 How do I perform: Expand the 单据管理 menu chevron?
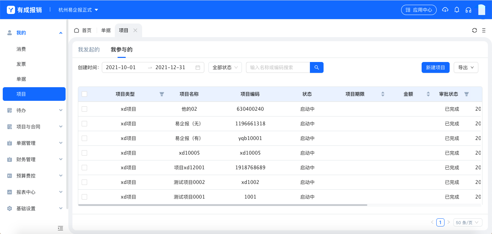point(61,143)
